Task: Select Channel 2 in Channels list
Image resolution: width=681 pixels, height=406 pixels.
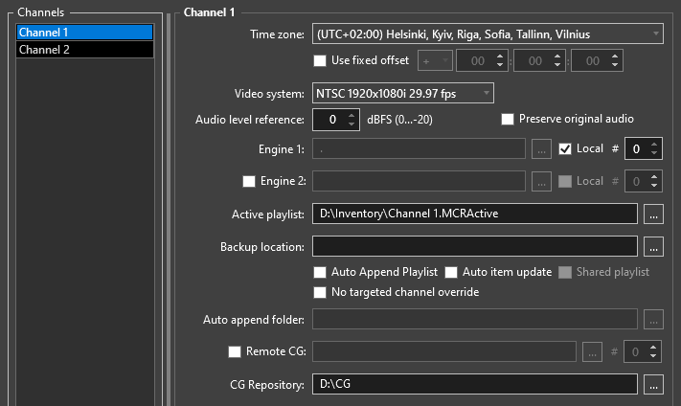Action: coord(85,49)
